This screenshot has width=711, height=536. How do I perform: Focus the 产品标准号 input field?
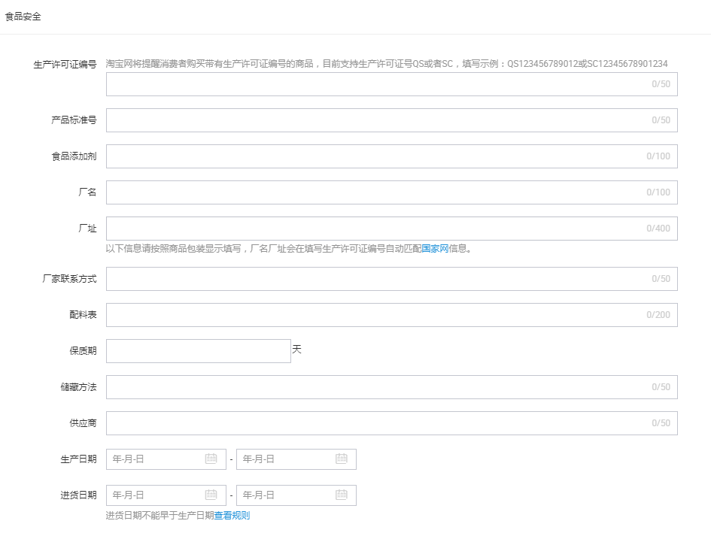click(392, 120)
